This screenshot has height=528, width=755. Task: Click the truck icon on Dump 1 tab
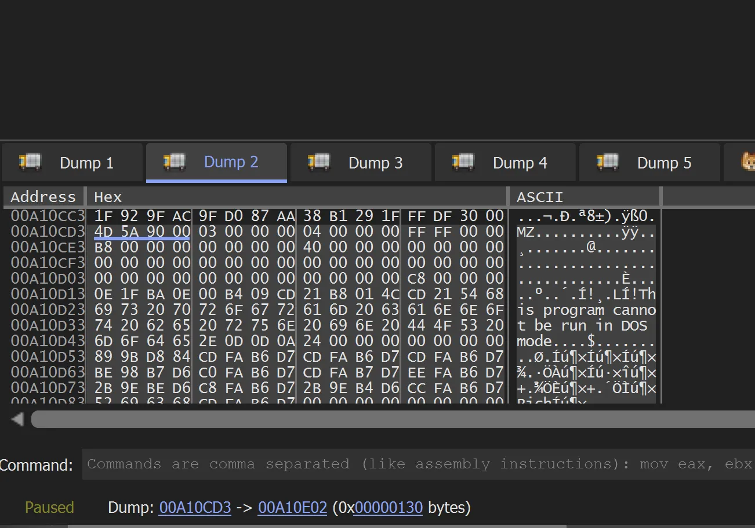pos(30,162)
